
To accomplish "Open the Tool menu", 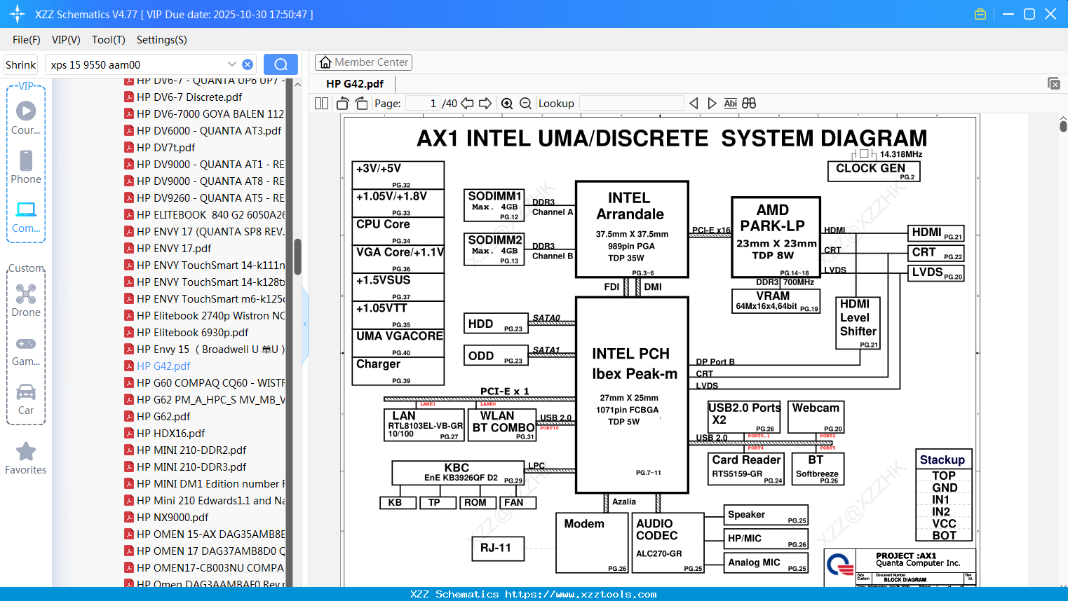I will pyautogui.click(x=109, y=40).
